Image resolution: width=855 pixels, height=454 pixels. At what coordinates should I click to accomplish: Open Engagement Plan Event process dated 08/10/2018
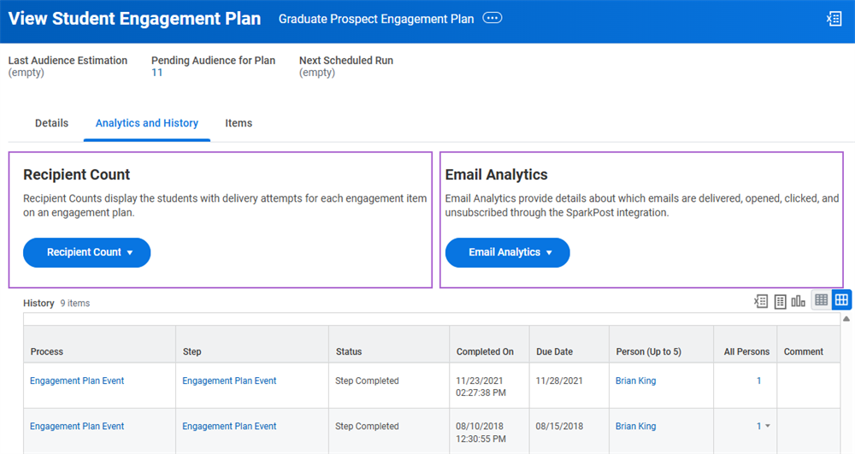tap(77, 426)
